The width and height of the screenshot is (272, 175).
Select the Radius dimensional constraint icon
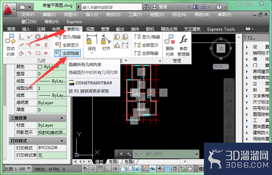click(x=117, y=37)
